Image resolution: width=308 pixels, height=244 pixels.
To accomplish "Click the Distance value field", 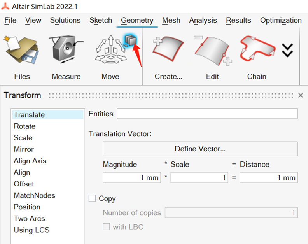I will (x=269, y=177).
